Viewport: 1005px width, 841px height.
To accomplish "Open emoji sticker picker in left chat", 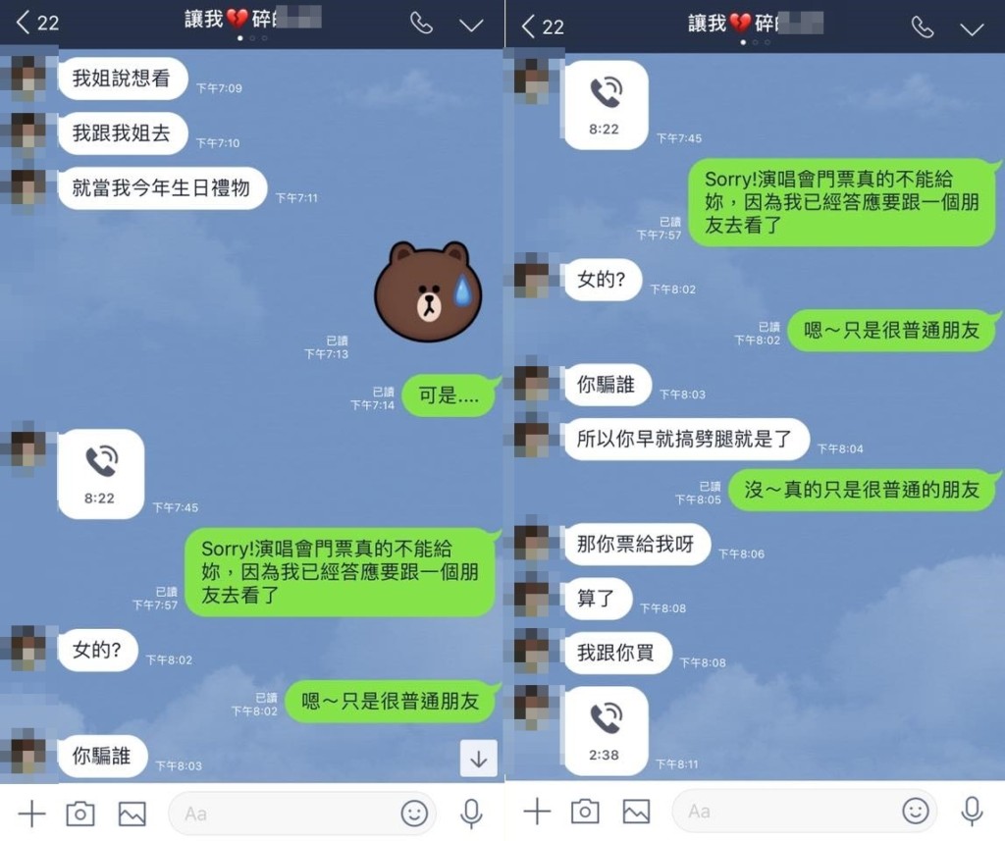I will pos(414,814).
